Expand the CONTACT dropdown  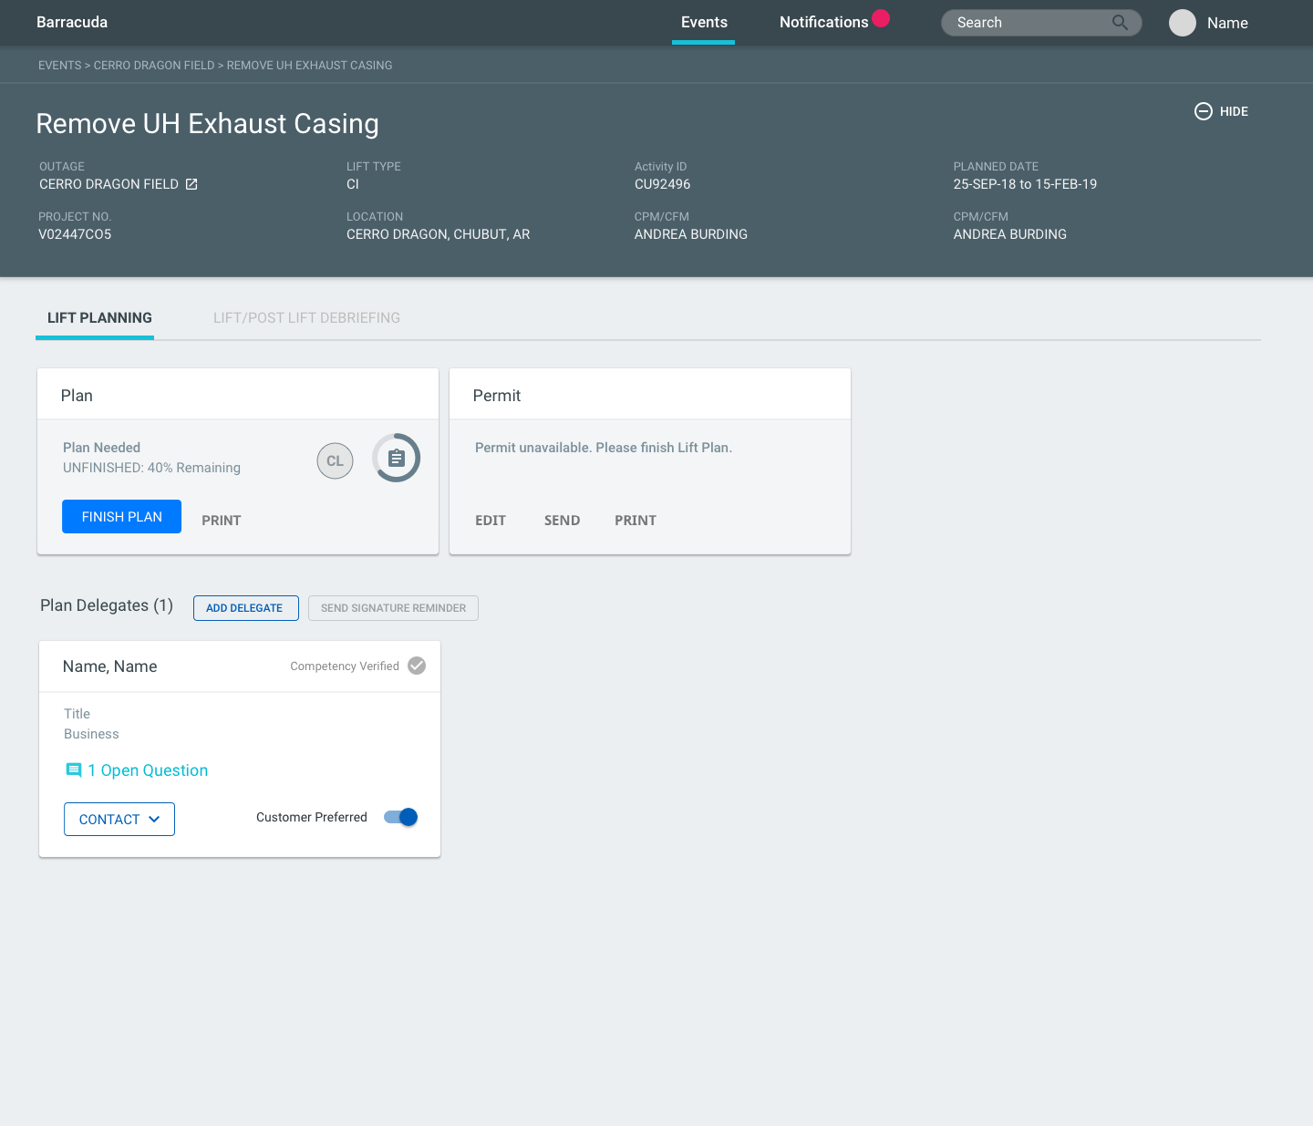119,819
